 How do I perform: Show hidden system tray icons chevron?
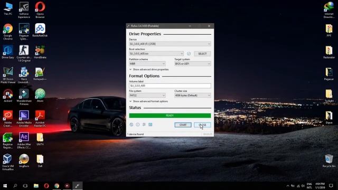[287, 186]
